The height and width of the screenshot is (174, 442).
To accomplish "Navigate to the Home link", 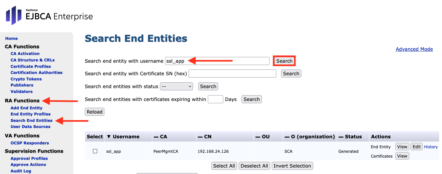I will click(x=12, y=39).
